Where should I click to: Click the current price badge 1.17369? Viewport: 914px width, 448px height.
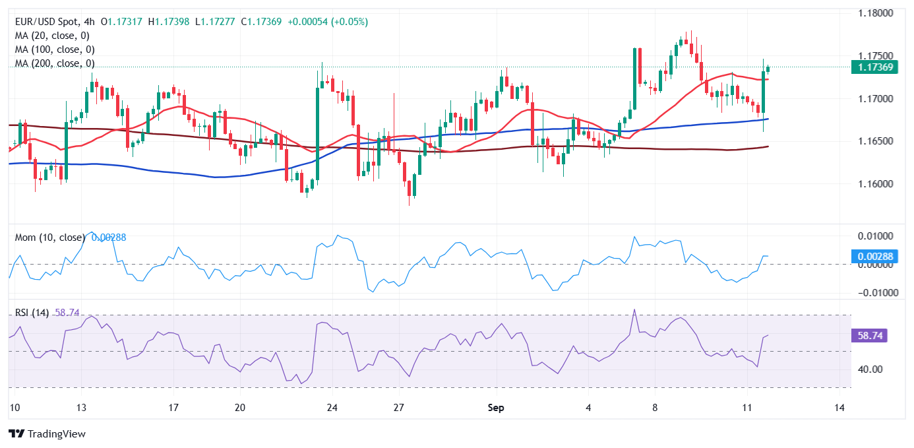pos(874,67)
